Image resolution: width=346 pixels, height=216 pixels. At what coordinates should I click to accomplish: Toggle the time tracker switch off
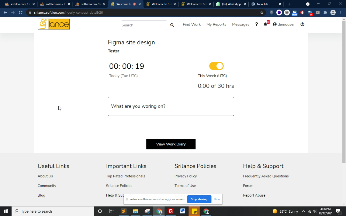point(216,66)
